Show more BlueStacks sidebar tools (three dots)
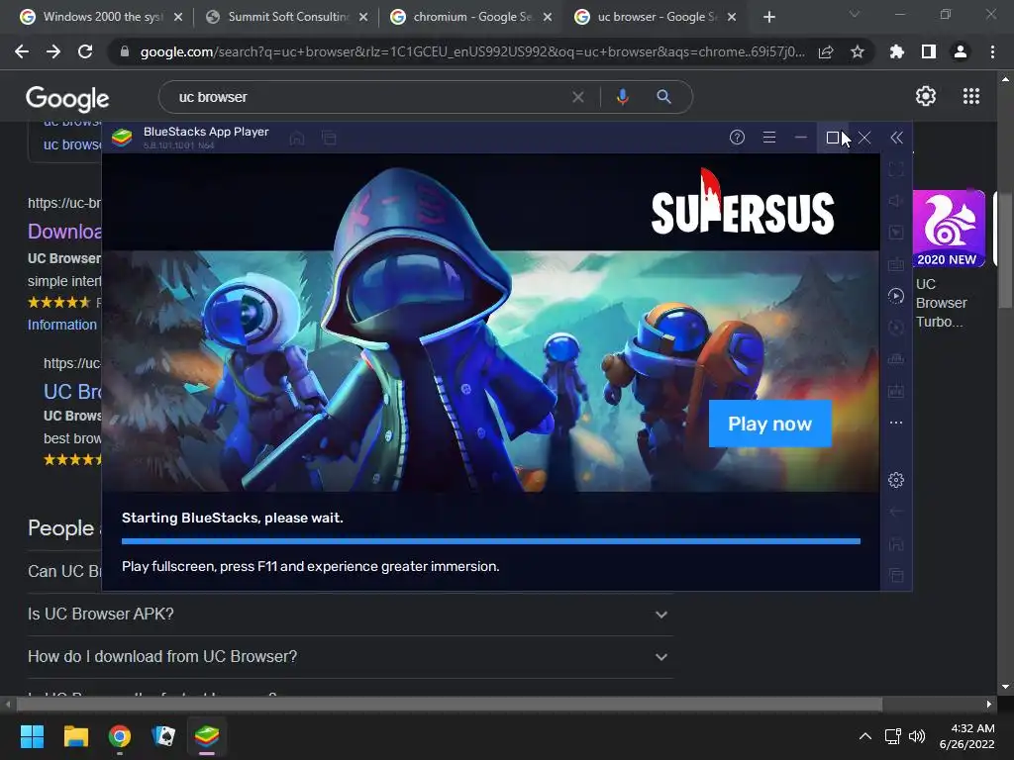Viewport: 1014px width, 760px height. 895,423
